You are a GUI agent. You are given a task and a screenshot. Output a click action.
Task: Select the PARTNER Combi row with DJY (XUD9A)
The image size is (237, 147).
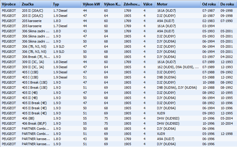click(118, 129)
